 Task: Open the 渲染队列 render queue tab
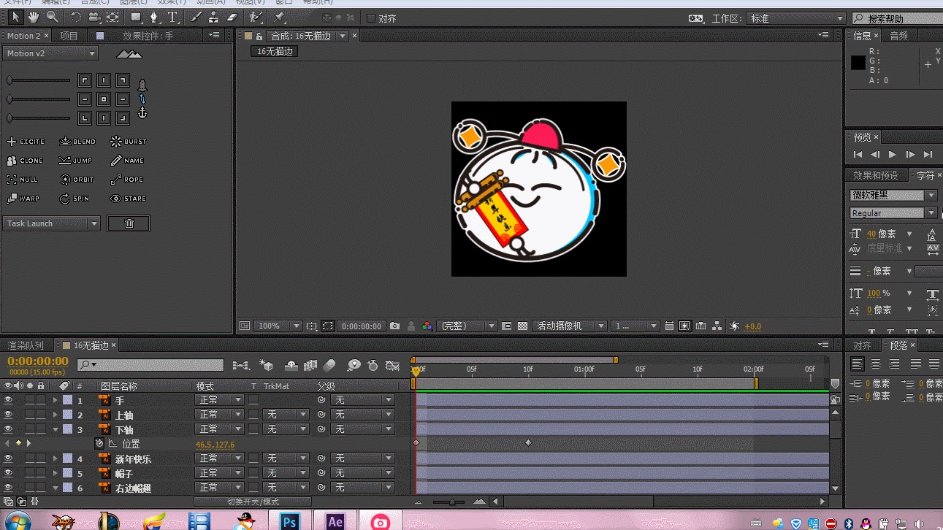click(26, 345)
